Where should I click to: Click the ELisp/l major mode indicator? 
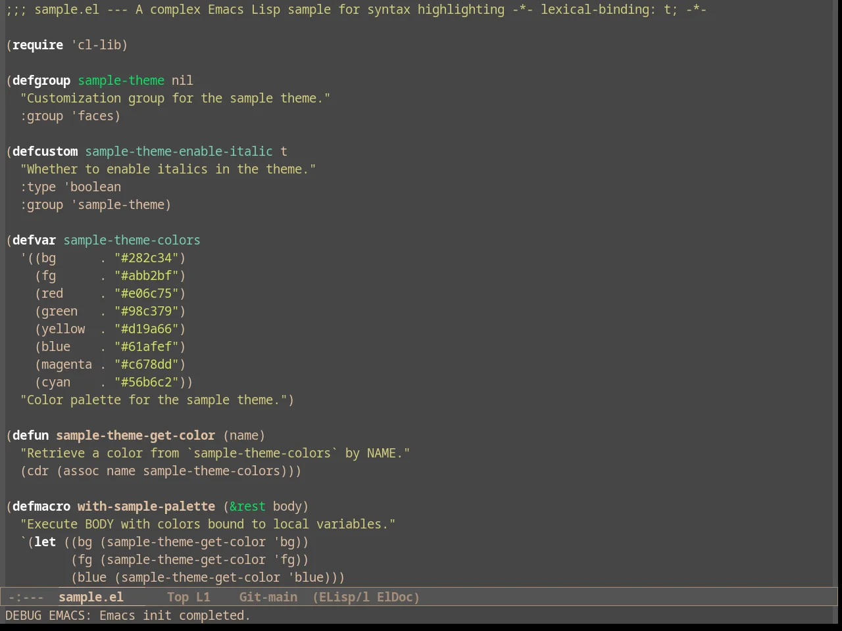(341, 597)
